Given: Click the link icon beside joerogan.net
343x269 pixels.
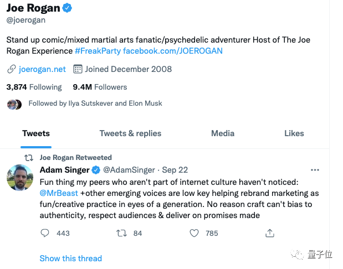Looking at the screenshot, I should [11, 69].
